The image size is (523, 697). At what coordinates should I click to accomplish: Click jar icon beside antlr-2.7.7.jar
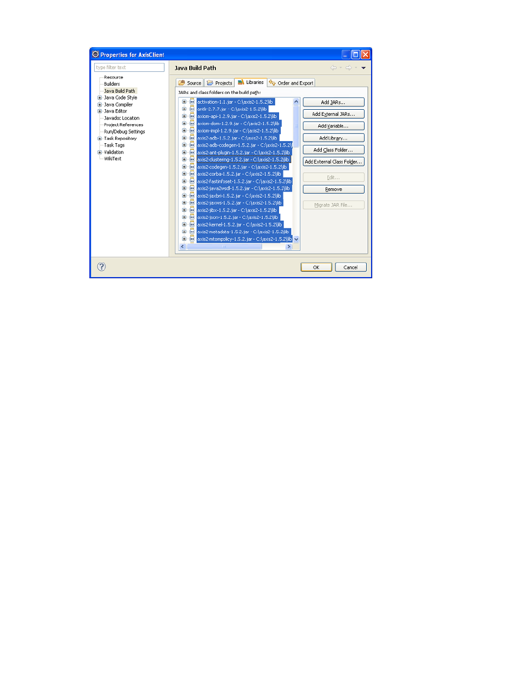(192, 109)
